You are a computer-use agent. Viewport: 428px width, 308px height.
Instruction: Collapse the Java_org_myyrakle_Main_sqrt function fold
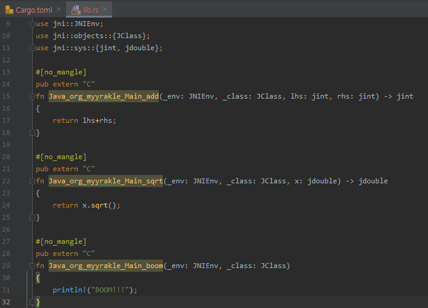pyautogui.click(x=32, y=181)
